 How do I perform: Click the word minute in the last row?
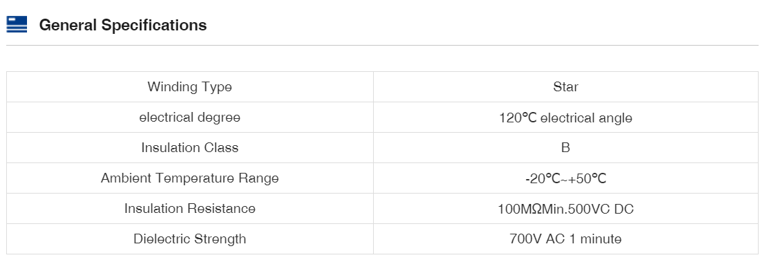click(600, 239)
